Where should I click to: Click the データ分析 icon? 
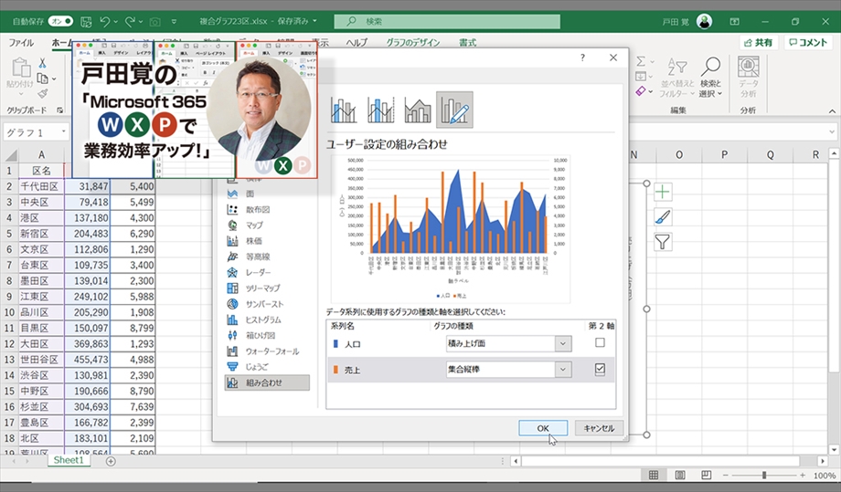coord(748,78)
